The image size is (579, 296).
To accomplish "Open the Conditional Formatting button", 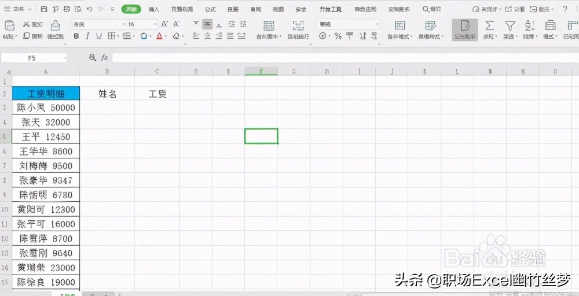I will [400, 29].
